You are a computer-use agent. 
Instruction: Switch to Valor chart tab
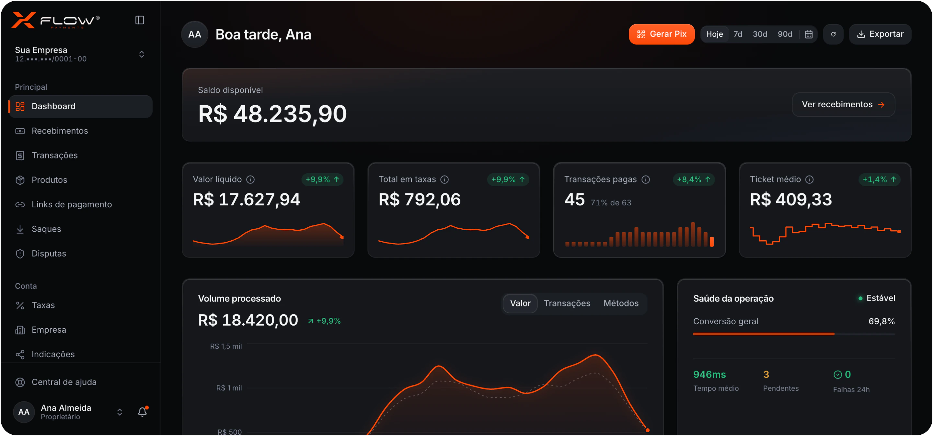tap(520, 304)
